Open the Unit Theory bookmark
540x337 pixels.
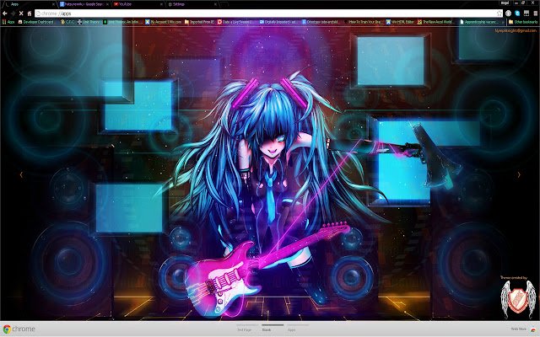click(x=89, y=22)
